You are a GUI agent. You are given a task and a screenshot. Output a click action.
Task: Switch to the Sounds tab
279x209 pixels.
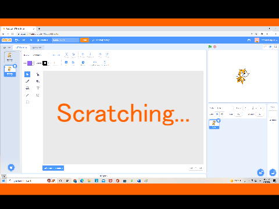pos(37,48)
